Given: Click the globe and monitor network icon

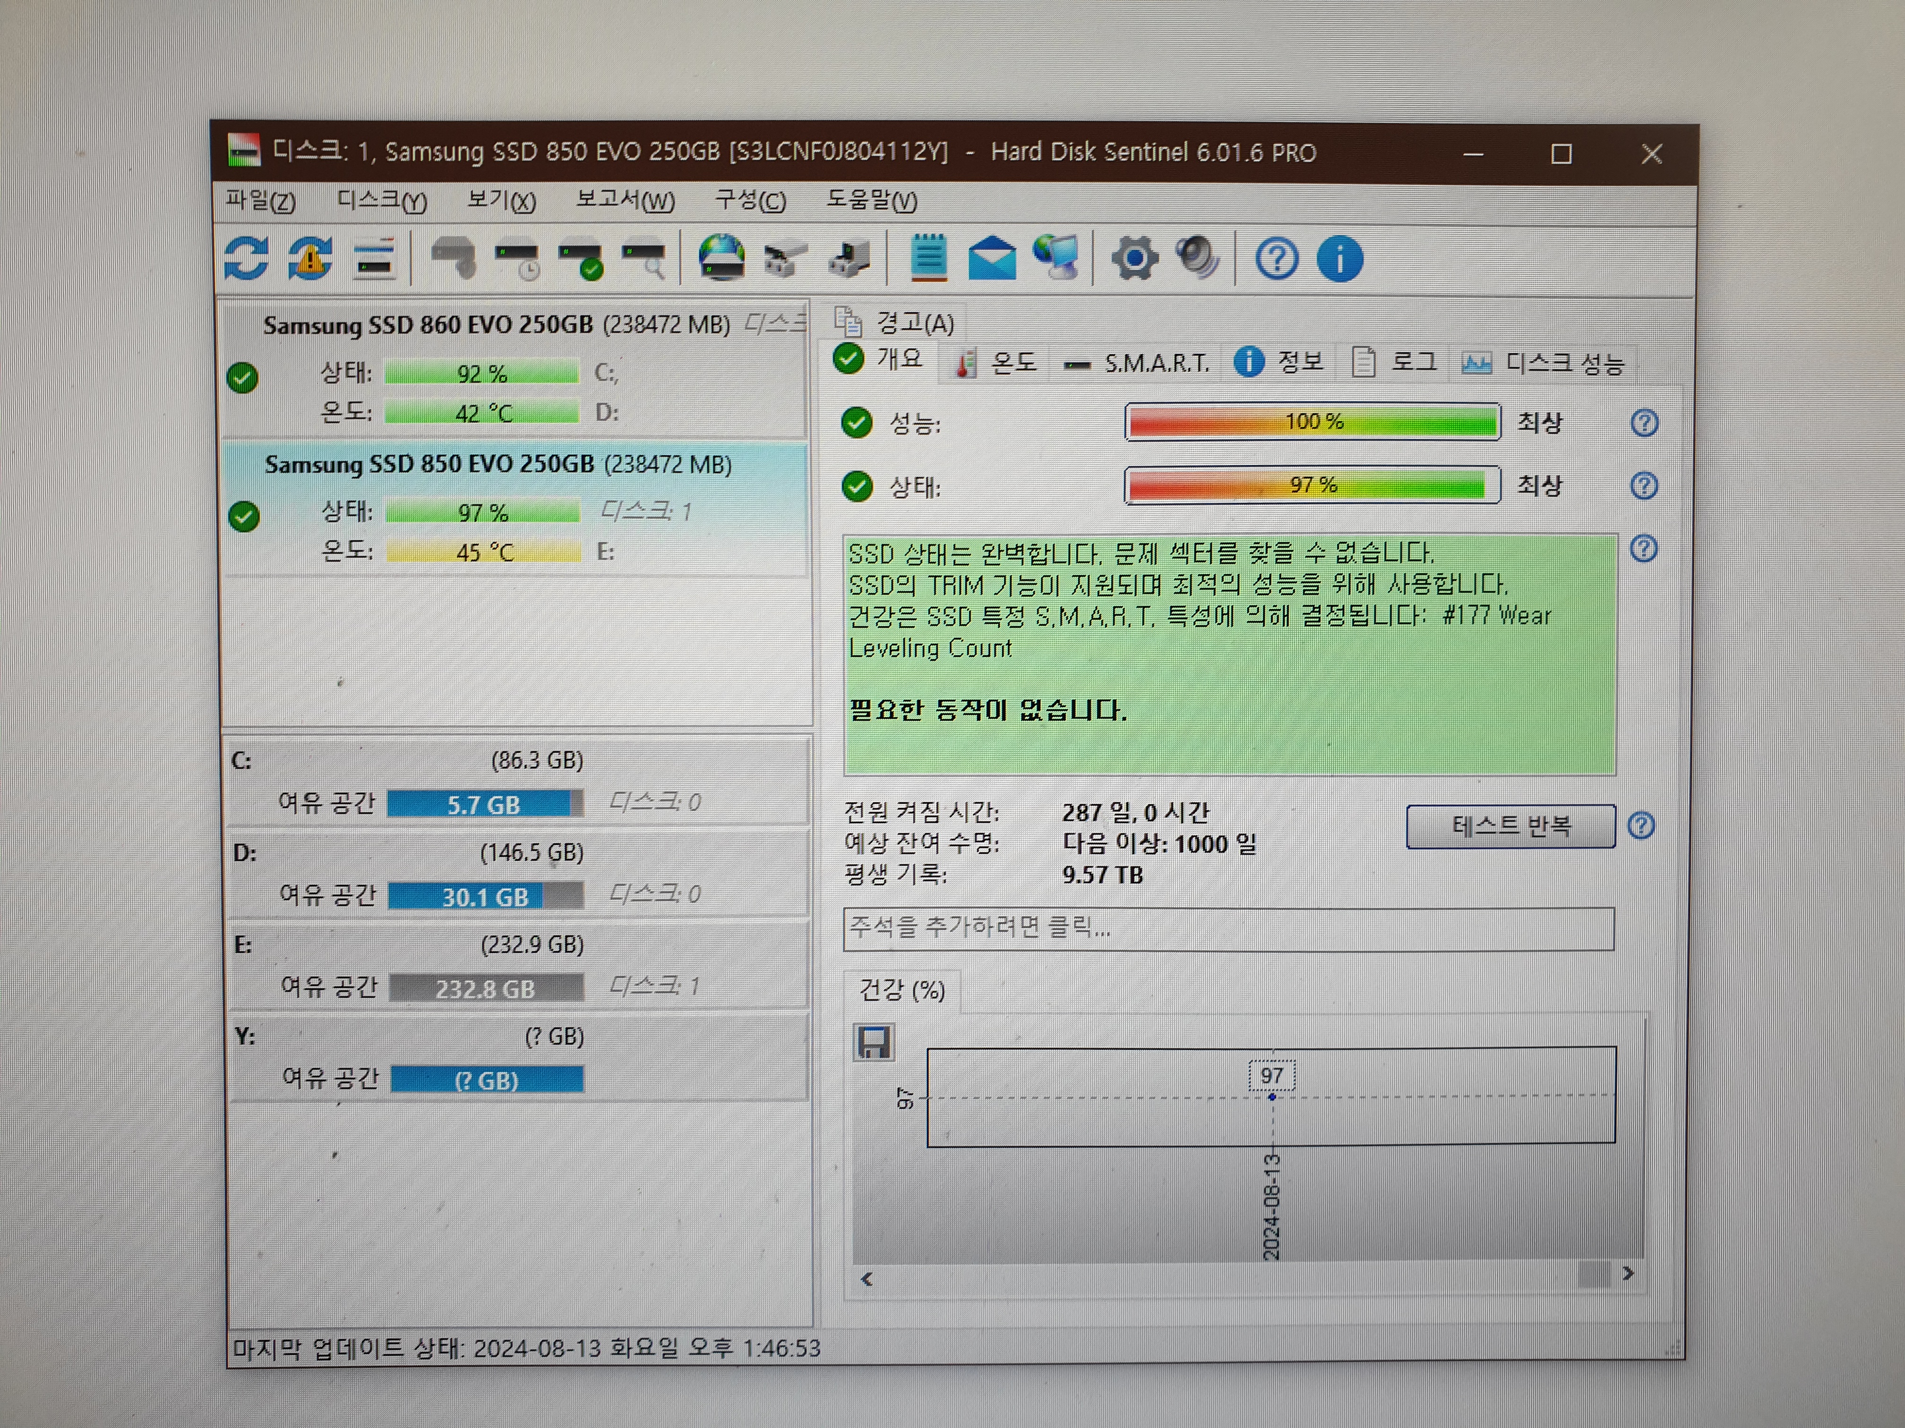Looking at the screenshot, I should pos(1057,258).
